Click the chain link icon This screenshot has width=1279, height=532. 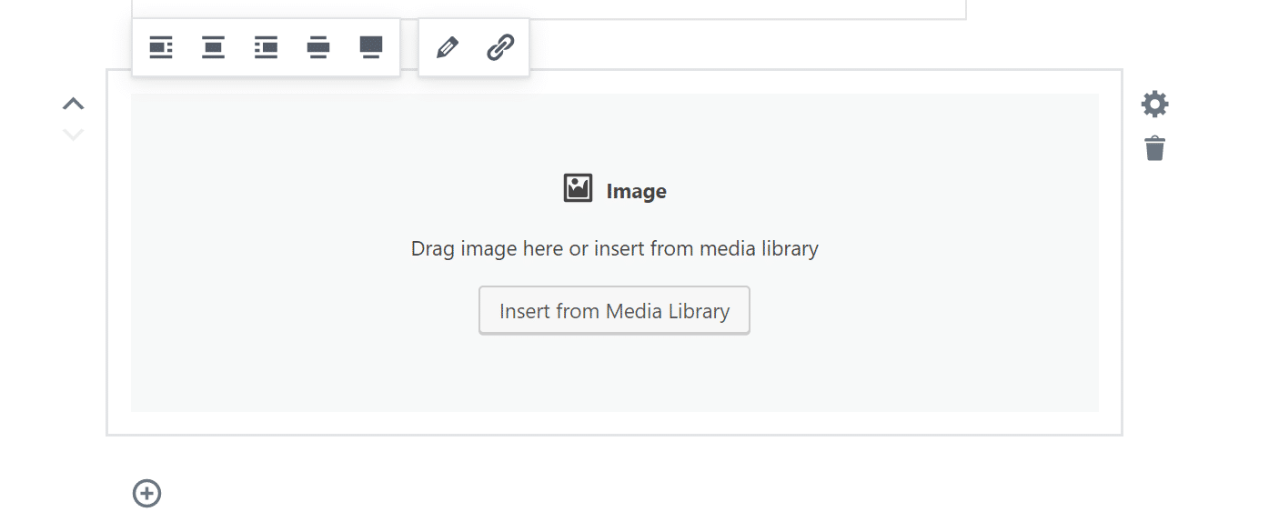500,47
